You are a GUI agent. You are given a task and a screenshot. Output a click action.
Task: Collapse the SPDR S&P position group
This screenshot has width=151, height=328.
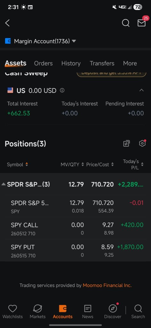point(4,184)
